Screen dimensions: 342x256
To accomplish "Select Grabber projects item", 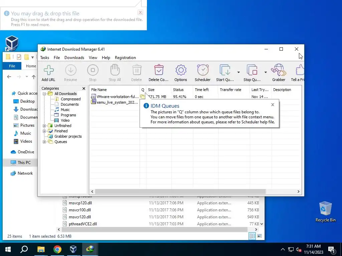I will coord(68,136).
